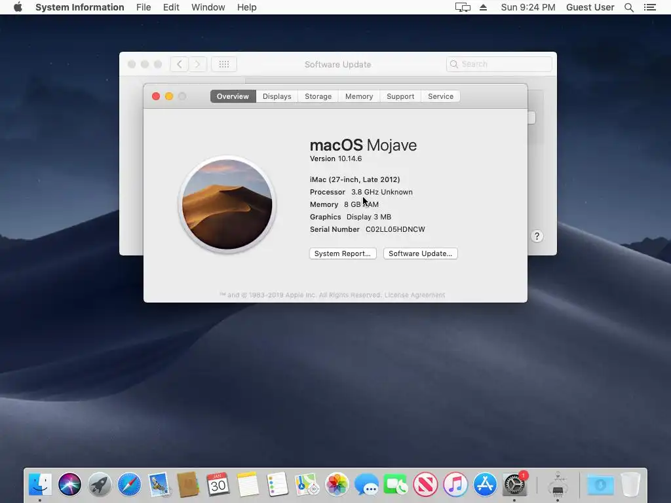Open the Edit menu

point(171,7)
